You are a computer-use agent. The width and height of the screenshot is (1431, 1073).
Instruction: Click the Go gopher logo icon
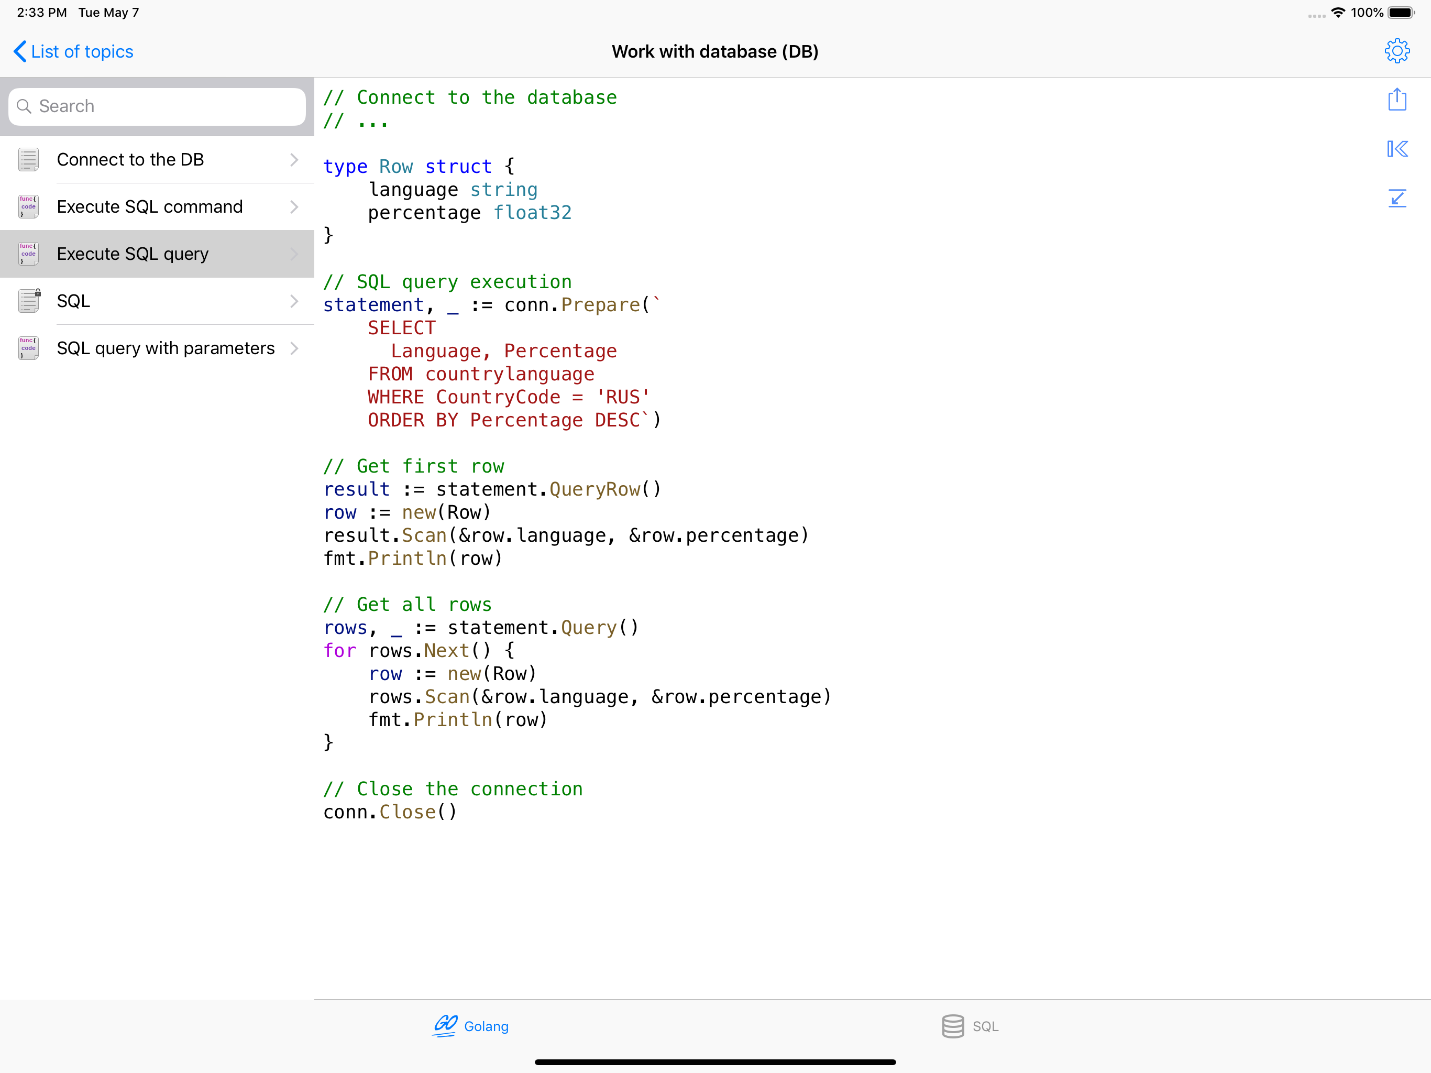pyautogui.click(x=445, y=1026)
